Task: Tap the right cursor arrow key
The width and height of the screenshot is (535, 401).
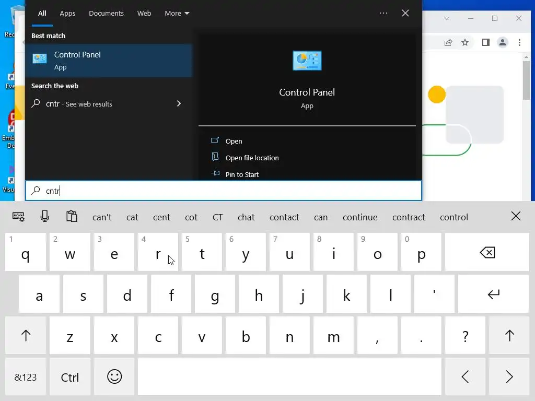Action: tap(509, 377)
